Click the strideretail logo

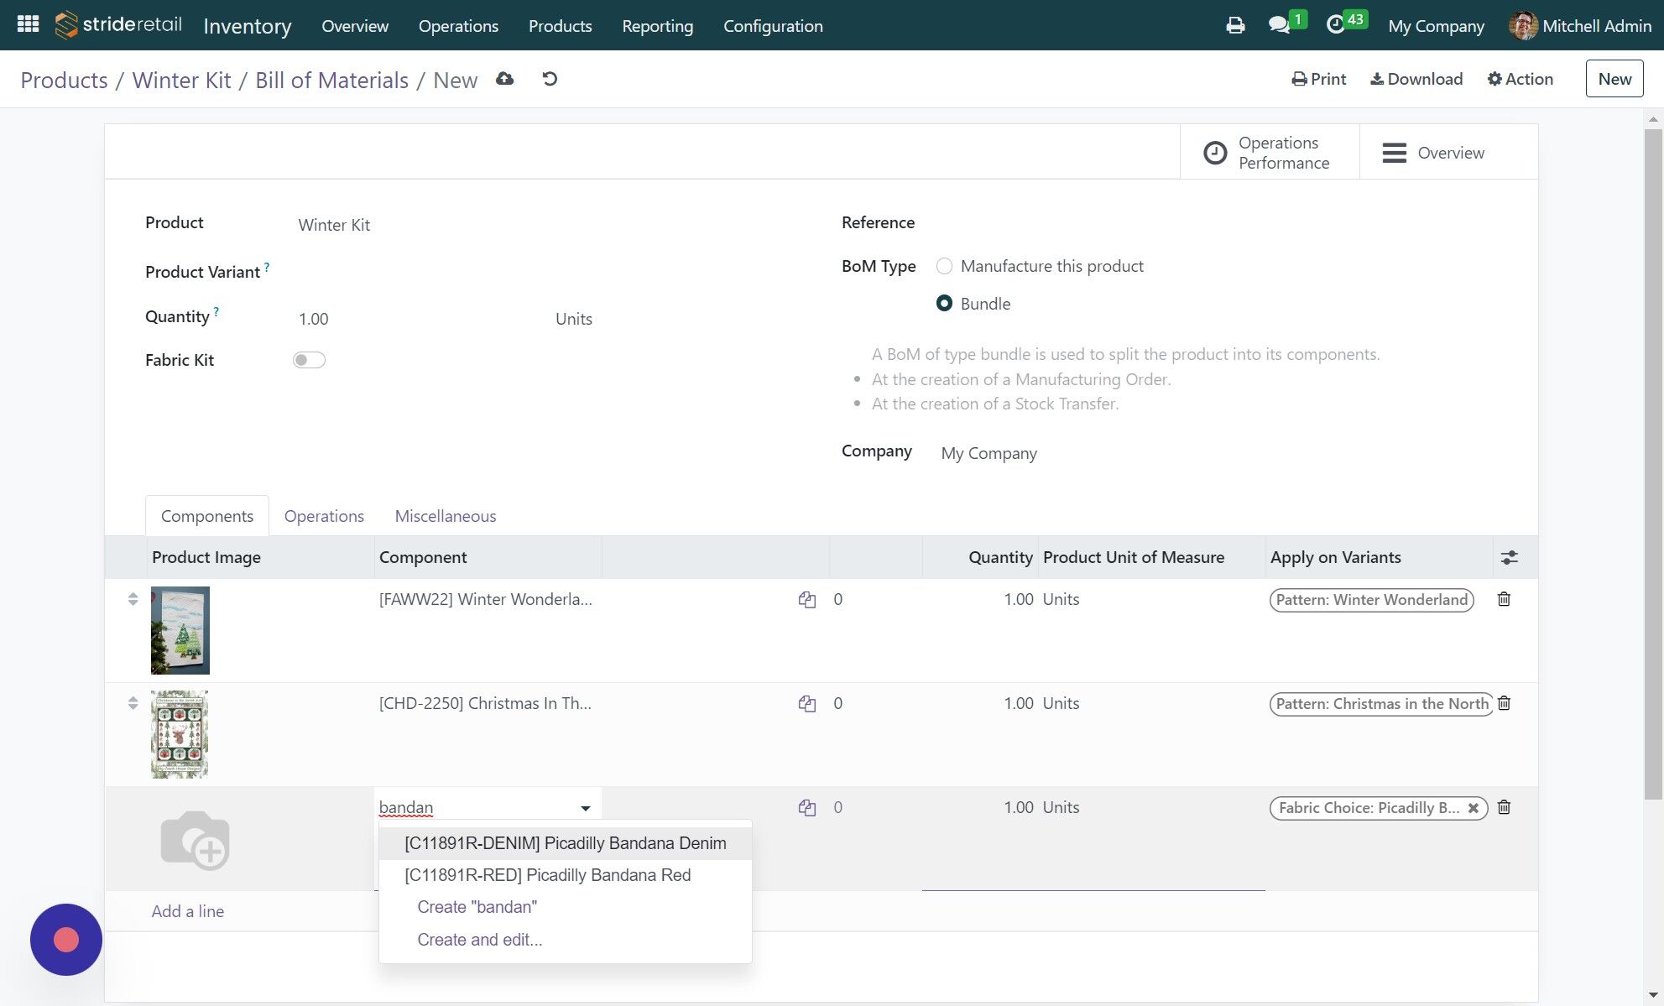pos(118,24)
